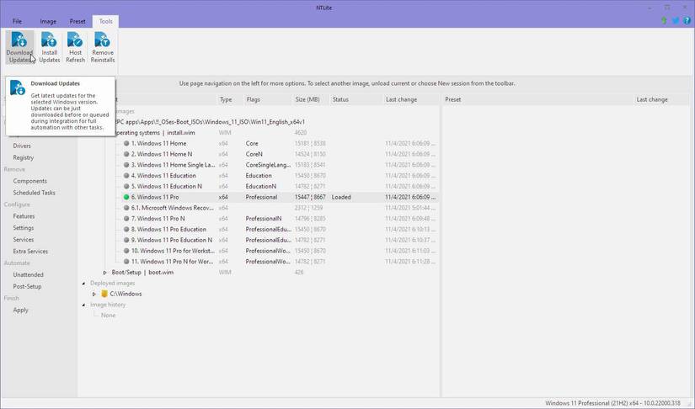This screenshot has height=409, width=695.
Task: Open the Registry page in sidebar
Action: (24, 157)
